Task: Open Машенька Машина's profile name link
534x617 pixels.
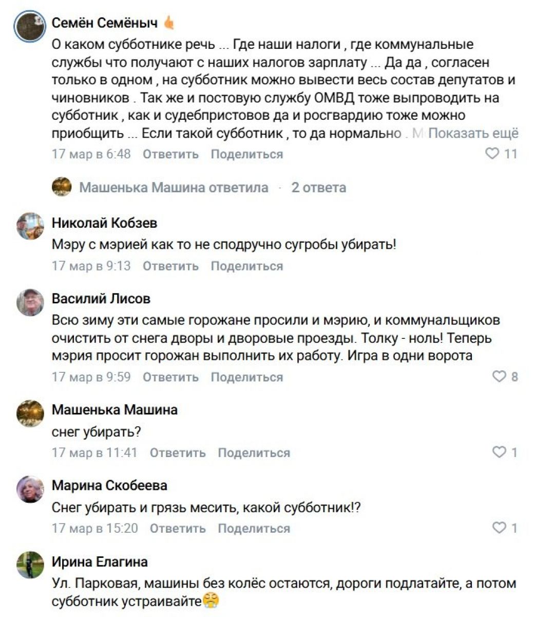Action: pos(115,410)
